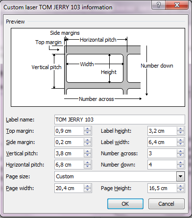Confirm the label settings with OK
The height and width of the screenshot is (218, 192).
tap(125, 204)
